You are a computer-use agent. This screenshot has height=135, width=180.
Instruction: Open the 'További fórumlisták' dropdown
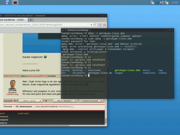pyautogui.click(x=91, y=101)
